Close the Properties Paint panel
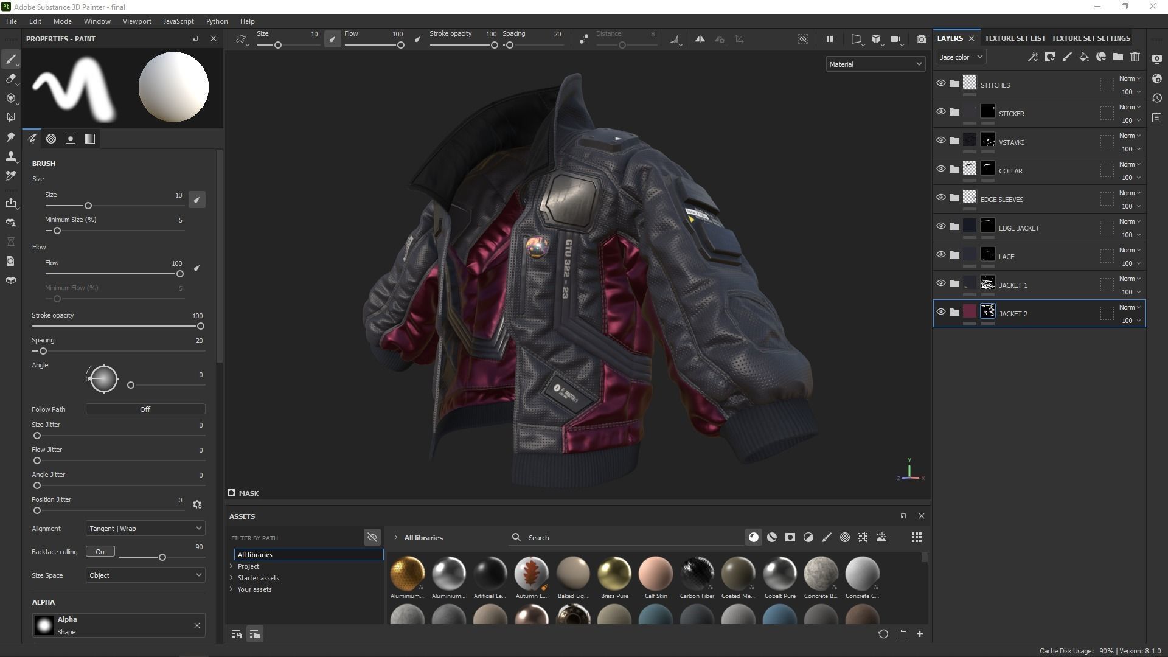1168x657 pixels. (x=214, y=38)
